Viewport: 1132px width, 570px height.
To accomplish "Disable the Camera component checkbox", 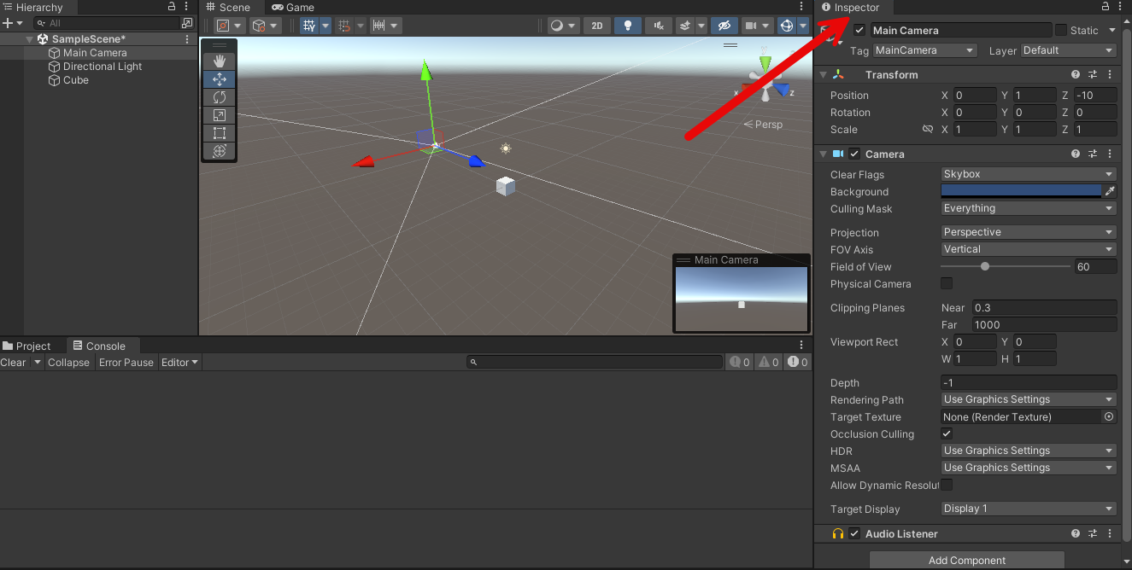I will point(854,154).
